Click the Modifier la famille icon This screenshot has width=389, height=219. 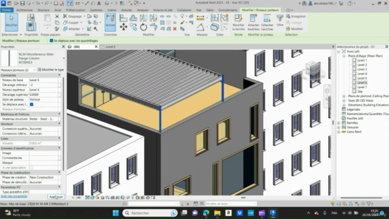pyautogui.click(x=238, y=23)
